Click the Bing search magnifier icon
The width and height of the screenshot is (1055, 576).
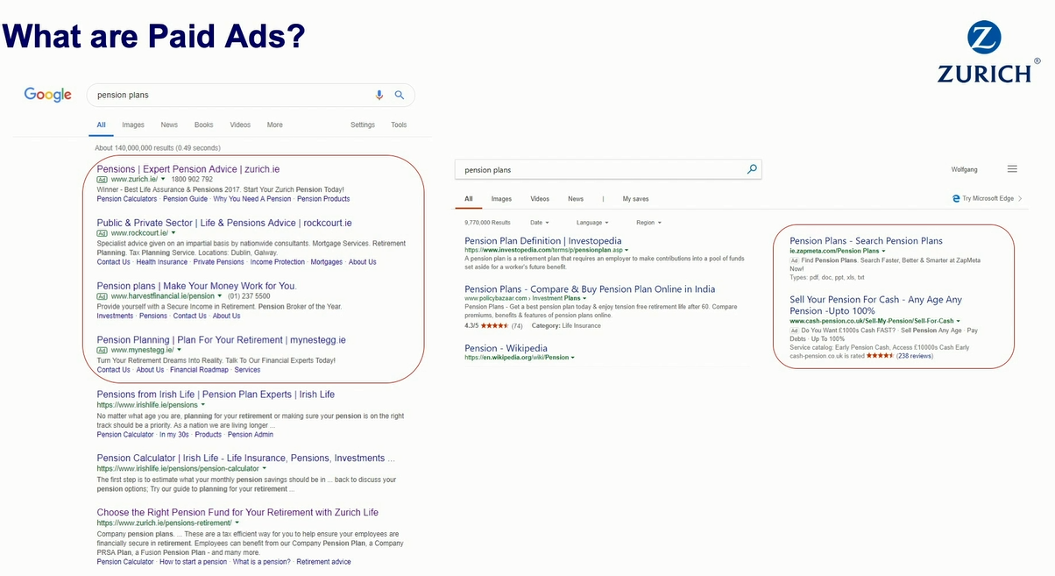[752, 169]
